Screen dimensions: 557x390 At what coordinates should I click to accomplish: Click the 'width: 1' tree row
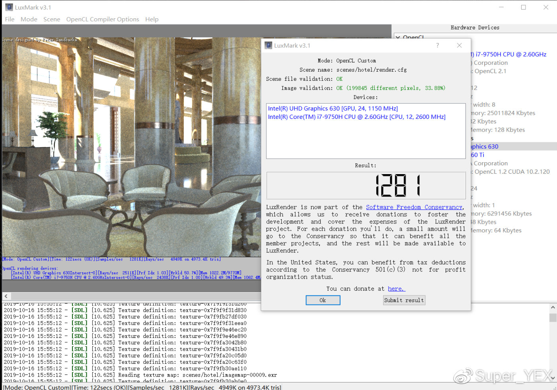(x=483, y=205)
